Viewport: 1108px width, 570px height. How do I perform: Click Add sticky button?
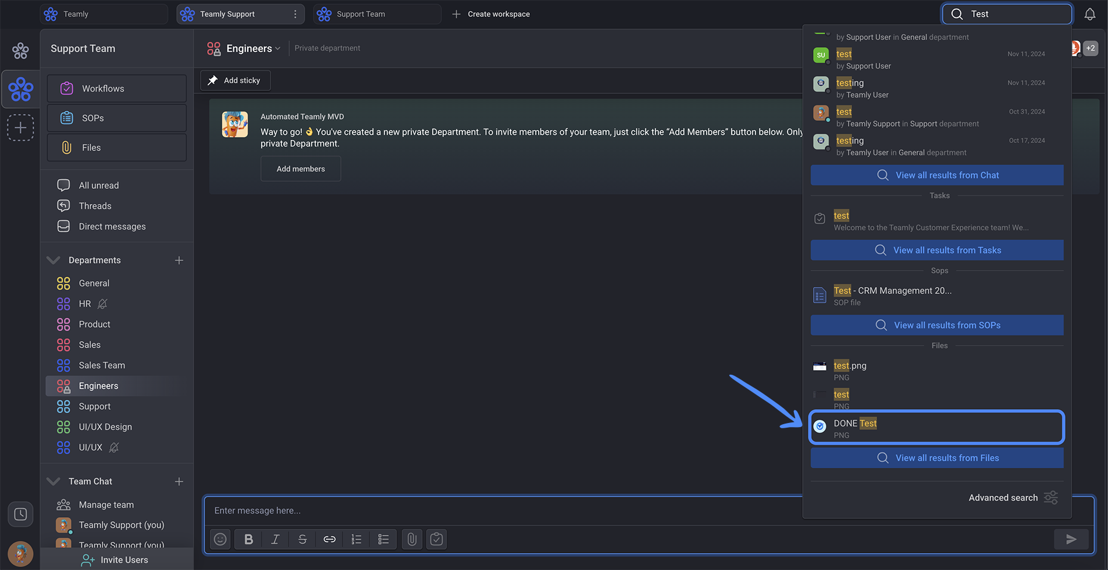[236, 80]
